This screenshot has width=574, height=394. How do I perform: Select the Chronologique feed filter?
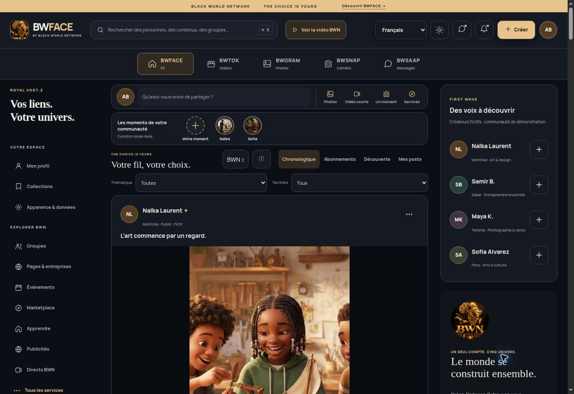coord(299,159)
